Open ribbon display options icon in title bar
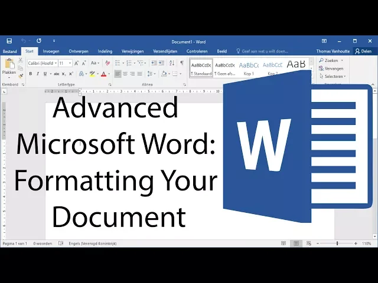 (x=324, y=41)
